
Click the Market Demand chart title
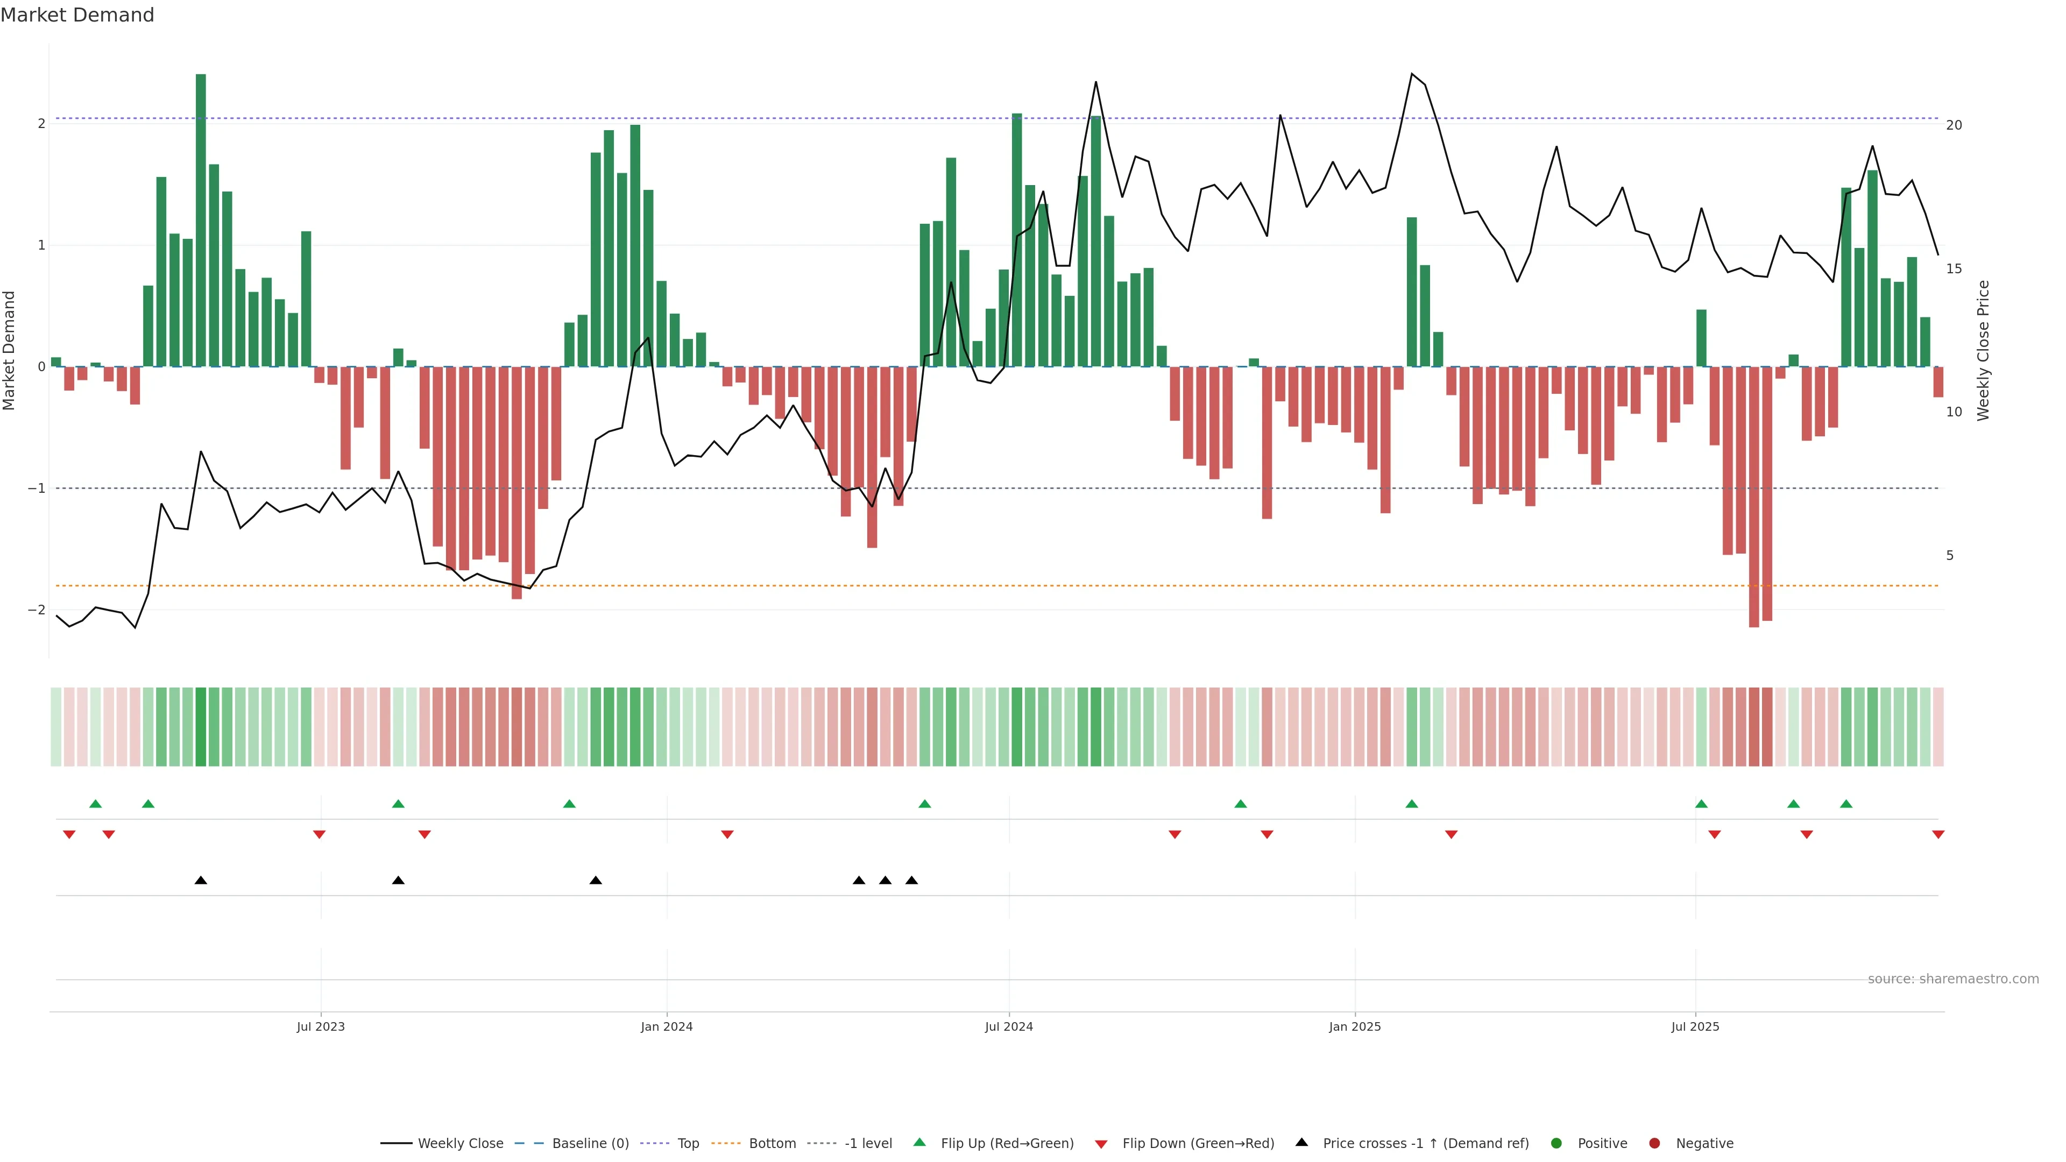click(77, 15)
